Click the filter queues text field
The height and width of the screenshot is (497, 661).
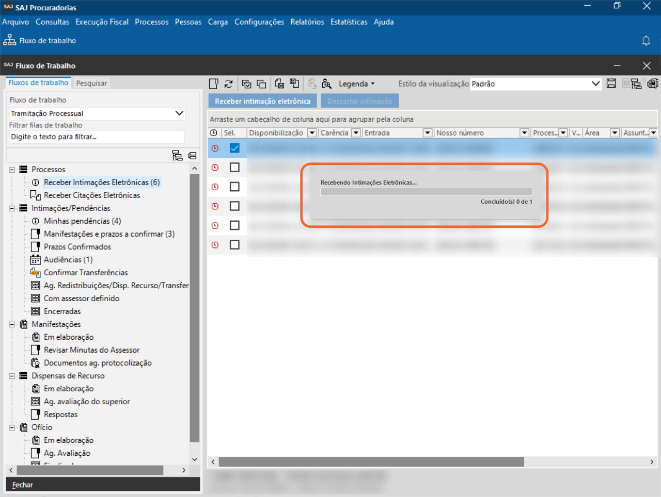click(97, 137)
